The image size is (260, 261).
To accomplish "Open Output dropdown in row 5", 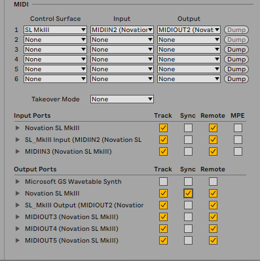I will point(189,69).
